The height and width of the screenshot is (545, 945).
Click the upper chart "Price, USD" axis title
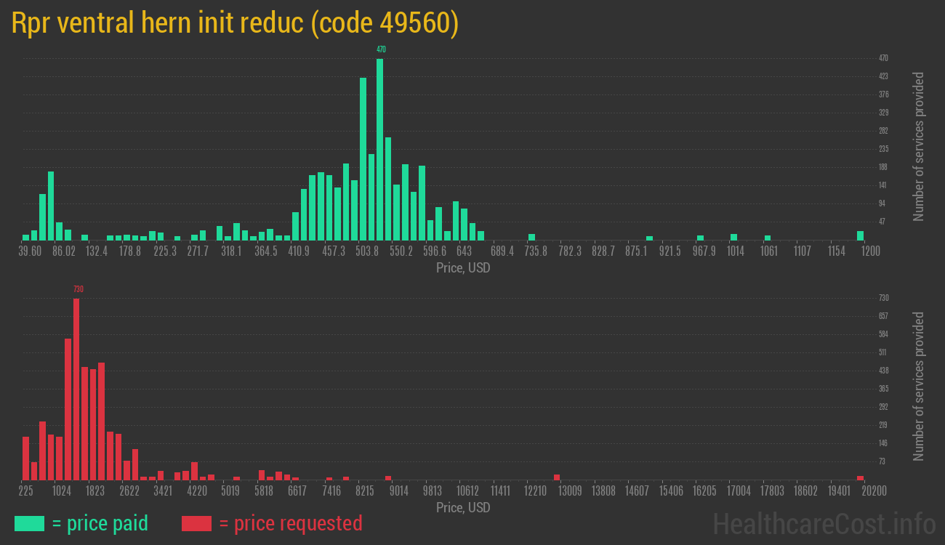coord(463,268)
